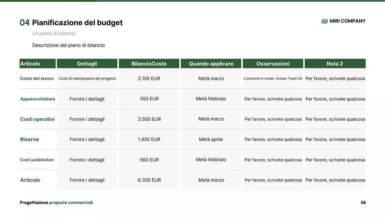Viewport: 385px width, 217px height.
Task: Click the 'Progettazione proposte commerciali' footer text
Action: pyautogui.click(x=56, y=203)
